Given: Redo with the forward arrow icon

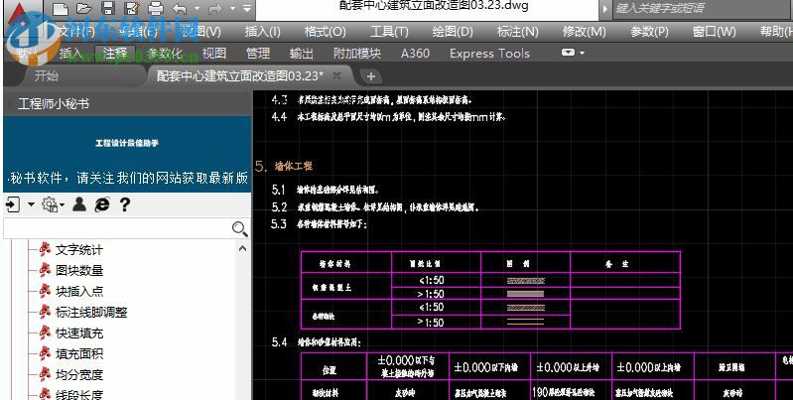Looking at the screenshot, I should pyautogui.click(x=215, y=8).
